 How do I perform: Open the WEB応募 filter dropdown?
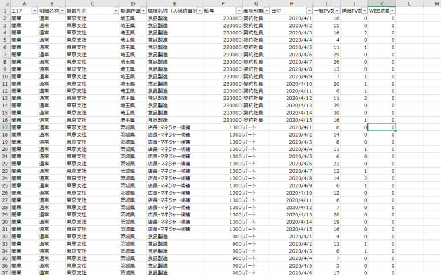392,11
